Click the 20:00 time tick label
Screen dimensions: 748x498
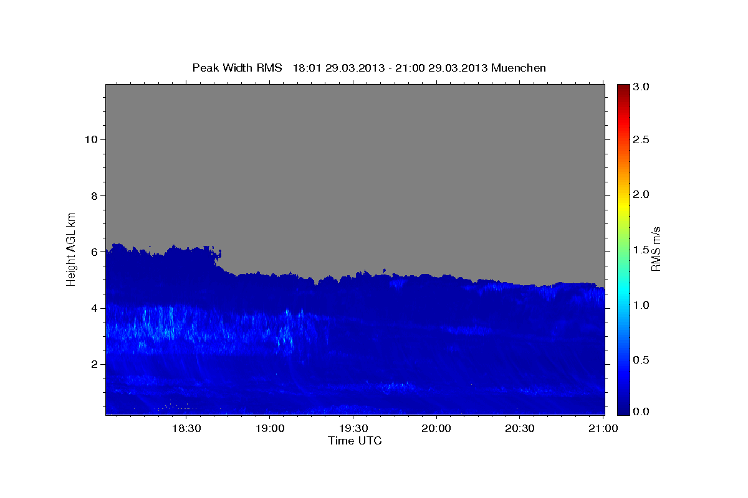tap(436, 428)
